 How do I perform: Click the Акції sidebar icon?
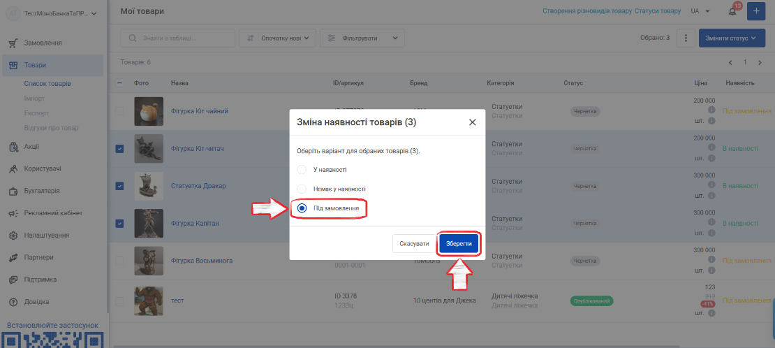[x=14, y=147]
